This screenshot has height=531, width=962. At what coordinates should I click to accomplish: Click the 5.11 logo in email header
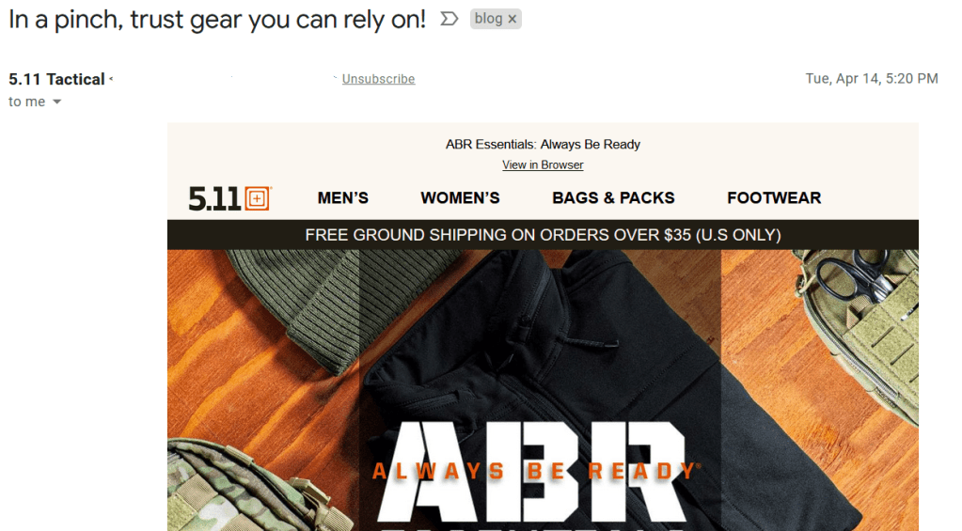[230, 198]
